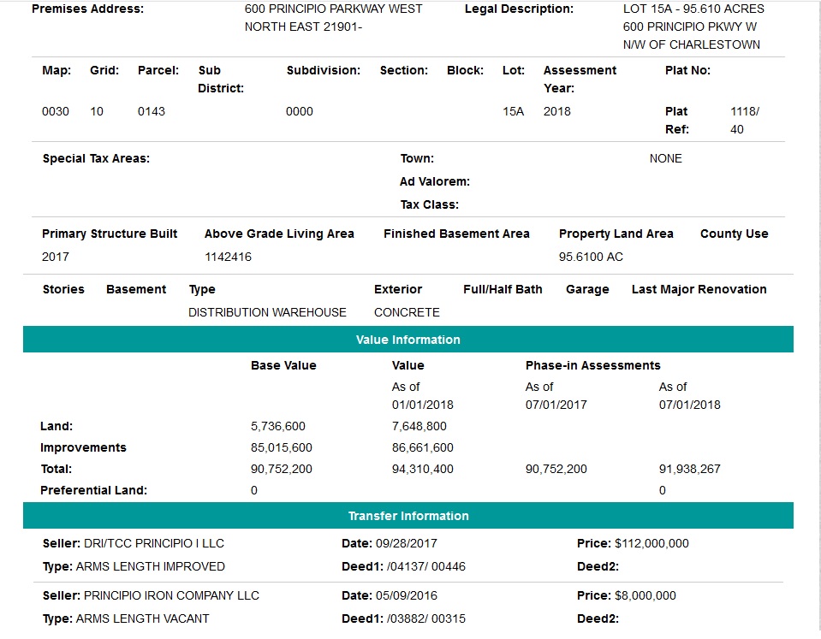Click the plat reference 1118/ 40
The height and width of the screenshot is (639, 821).
point(744,121)
